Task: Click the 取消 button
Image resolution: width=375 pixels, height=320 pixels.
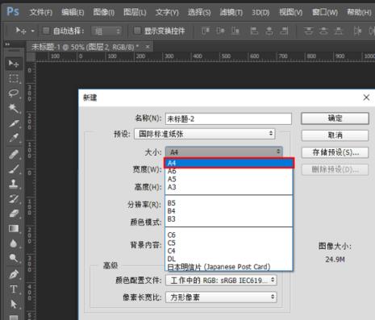Action: (335, 135)
